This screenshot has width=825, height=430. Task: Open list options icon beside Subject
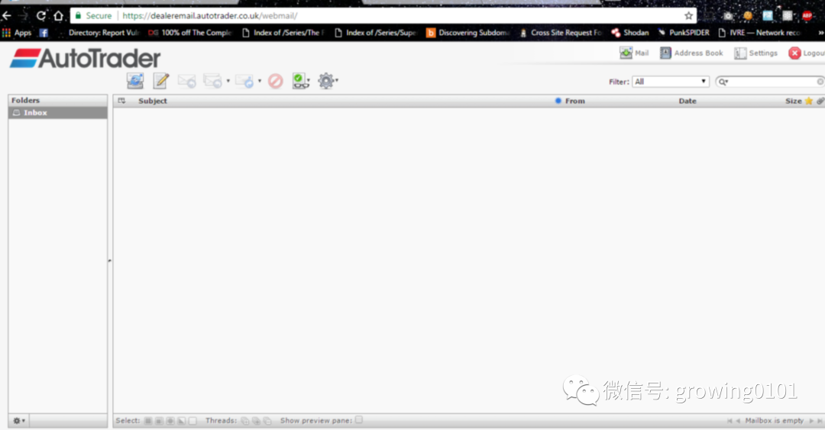click(121, 101)
